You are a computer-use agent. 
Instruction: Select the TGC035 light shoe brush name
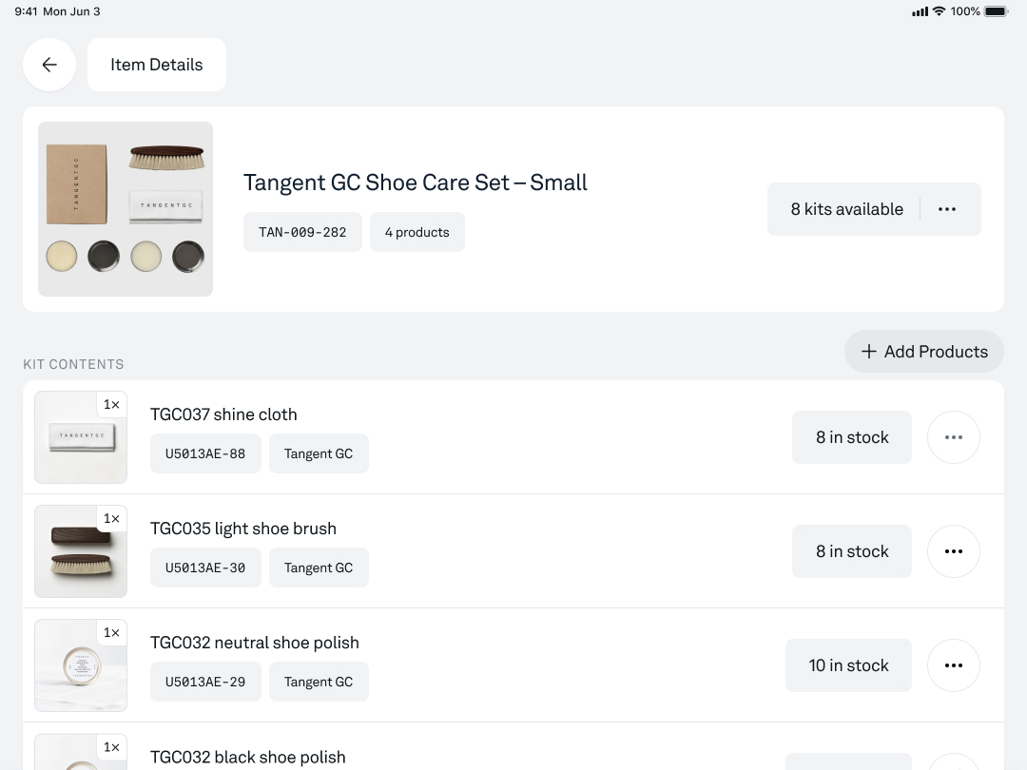click(x=243, y=529)
